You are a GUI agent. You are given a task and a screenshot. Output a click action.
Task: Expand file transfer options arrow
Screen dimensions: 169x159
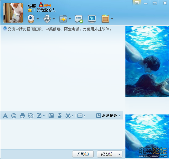pyautogui.click(x=70, y=19)
